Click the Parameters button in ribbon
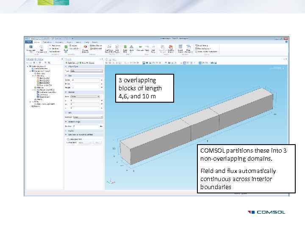 click(55, 45)
